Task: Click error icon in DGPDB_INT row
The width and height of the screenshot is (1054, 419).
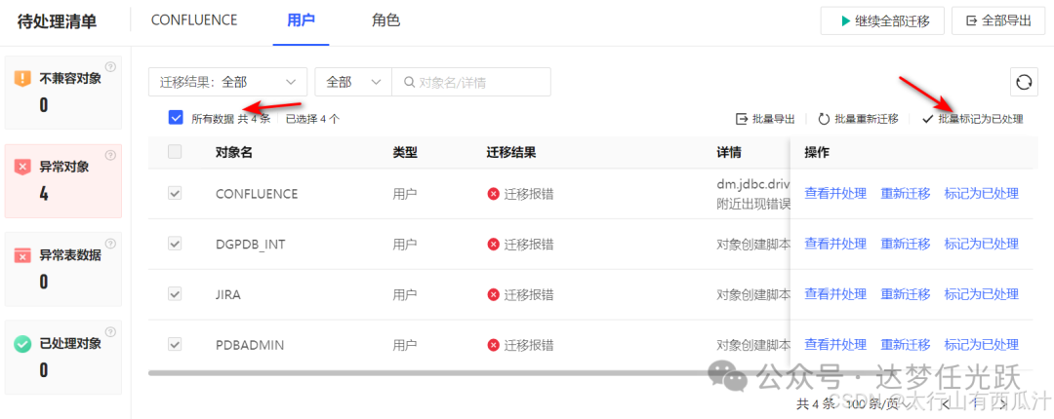Action: pos(494,245)
